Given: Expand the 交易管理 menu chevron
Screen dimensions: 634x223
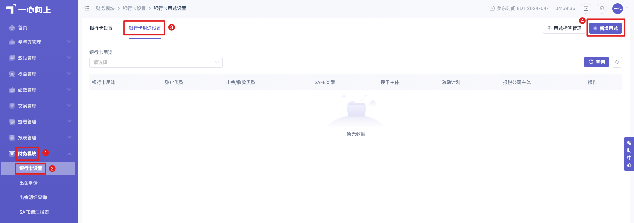Looking at the screenshot, I should click(x=69, y=106).
